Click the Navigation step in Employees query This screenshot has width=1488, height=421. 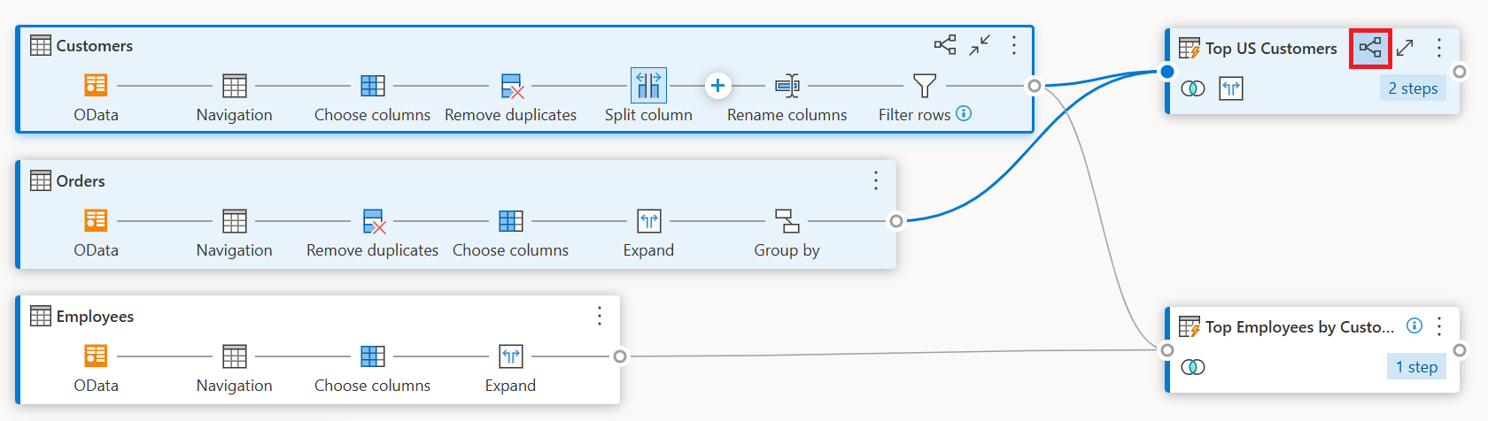point(235,356)
